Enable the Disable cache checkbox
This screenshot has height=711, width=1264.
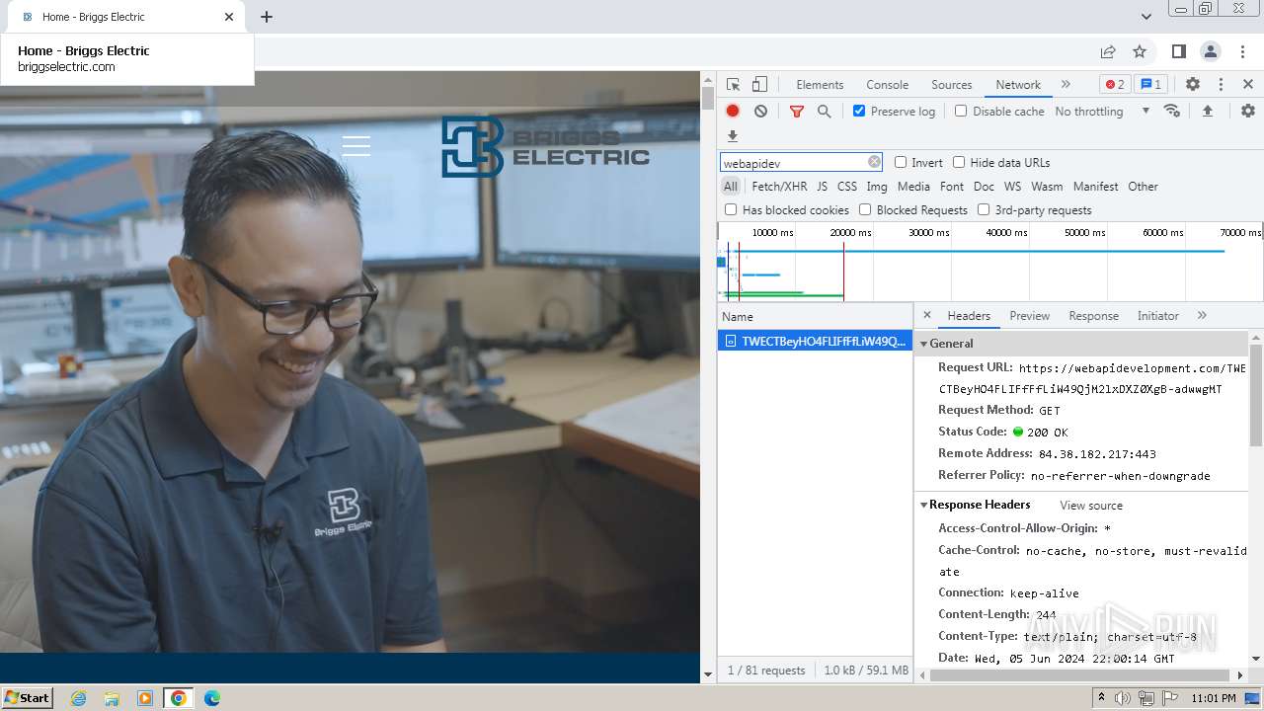[x=961, y=112]
